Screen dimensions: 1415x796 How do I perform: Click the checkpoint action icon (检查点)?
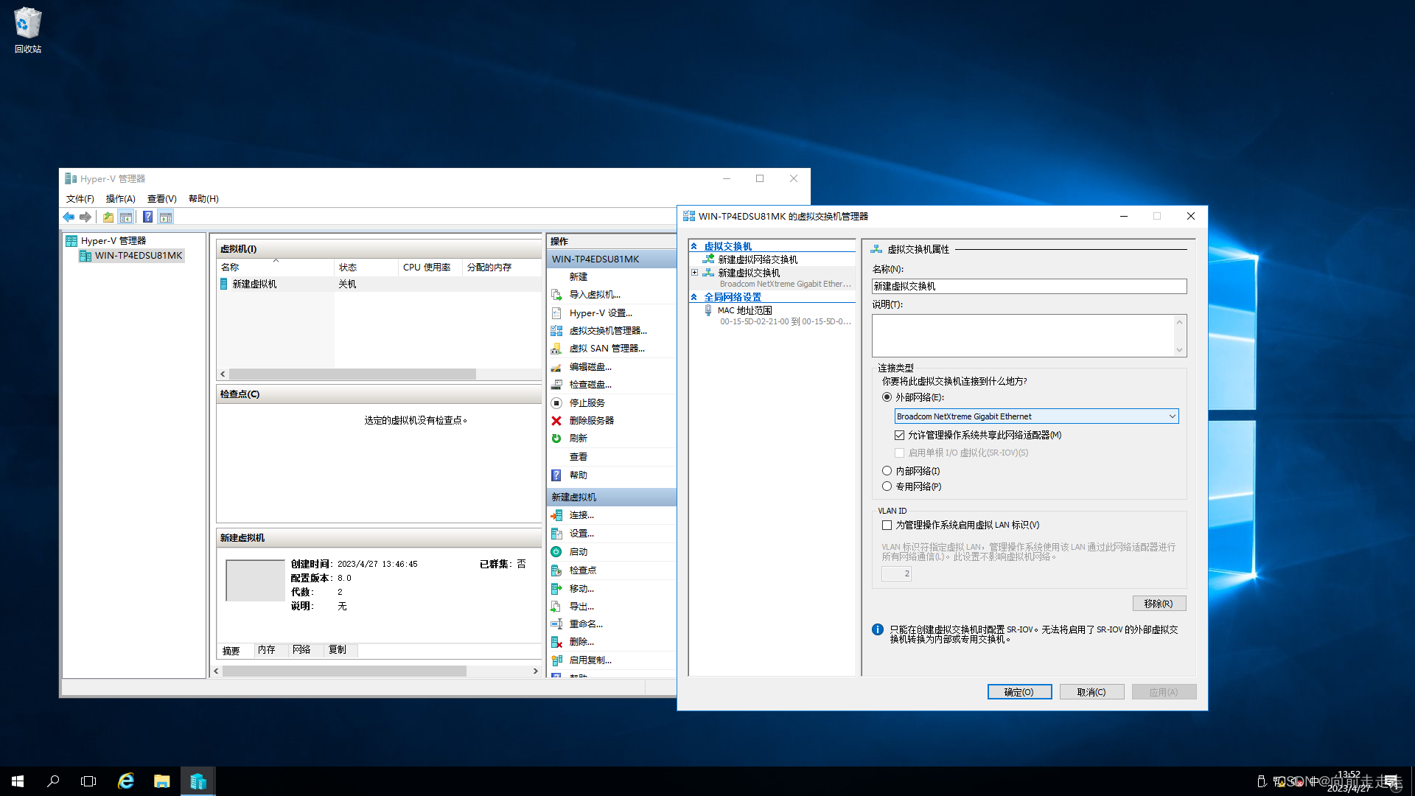(x=556, y=570)
